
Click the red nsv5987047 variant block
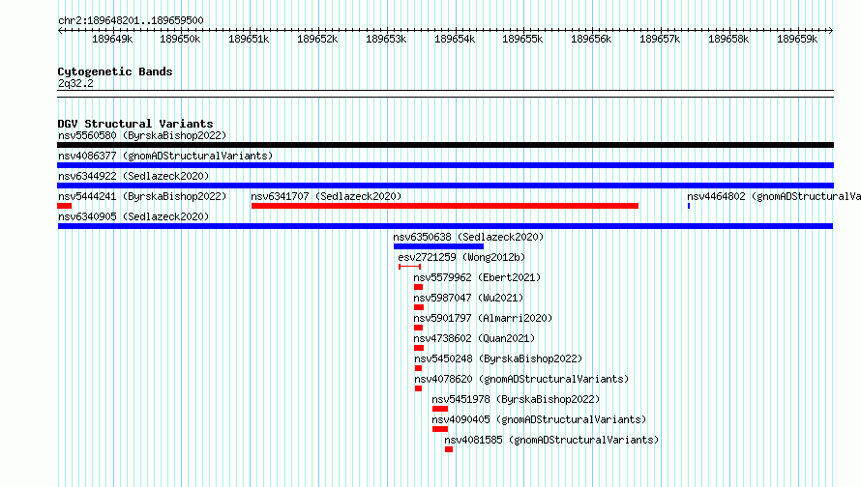pyautogui.click(x=419, y=307)
